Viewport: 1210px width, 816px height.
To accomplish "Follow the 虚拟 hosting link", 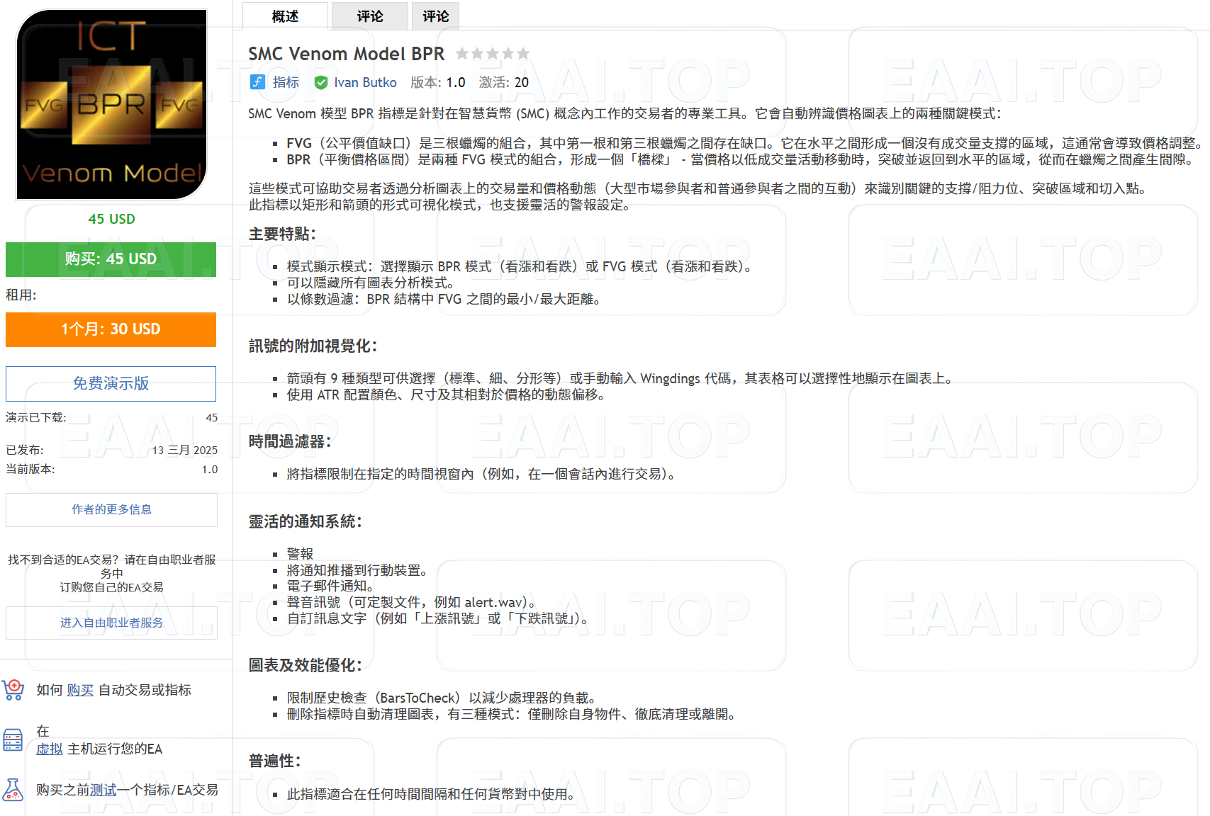I will coord(50,749).
